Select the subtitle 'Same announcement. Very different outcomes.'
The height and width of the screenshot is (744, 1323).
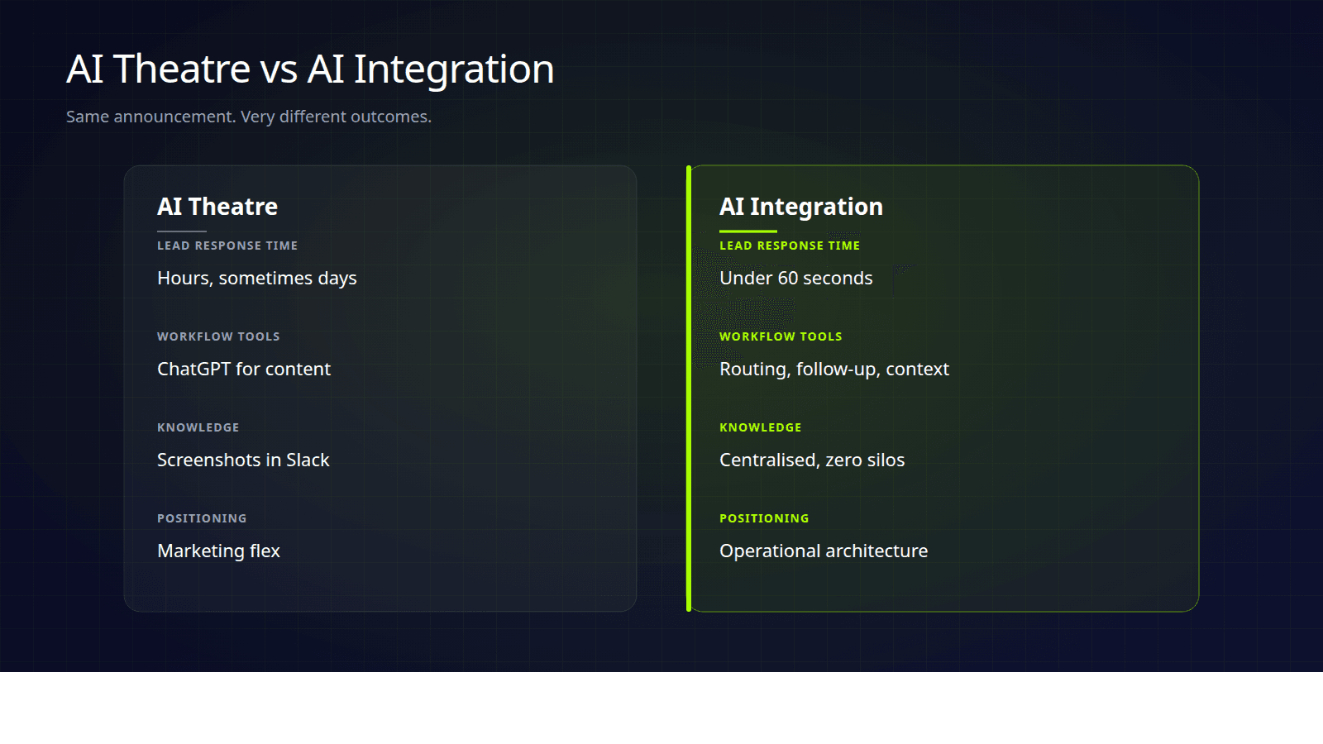249,117
